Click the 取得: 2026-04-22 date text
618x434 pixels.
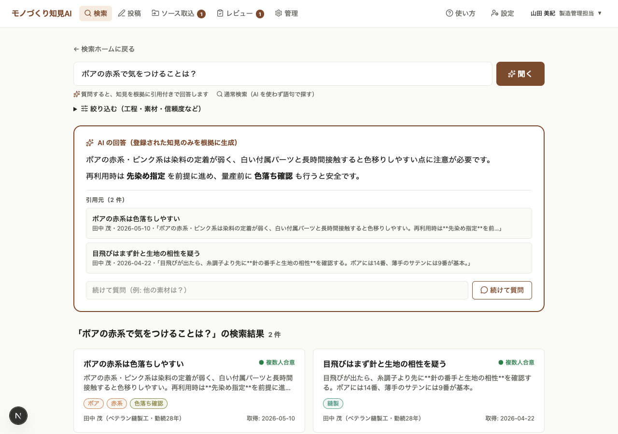tap(510, 419)
